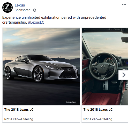Click the Lexus badge on the car grille
Viewport: 128px width, 126px height.
(x=69, y=69)
